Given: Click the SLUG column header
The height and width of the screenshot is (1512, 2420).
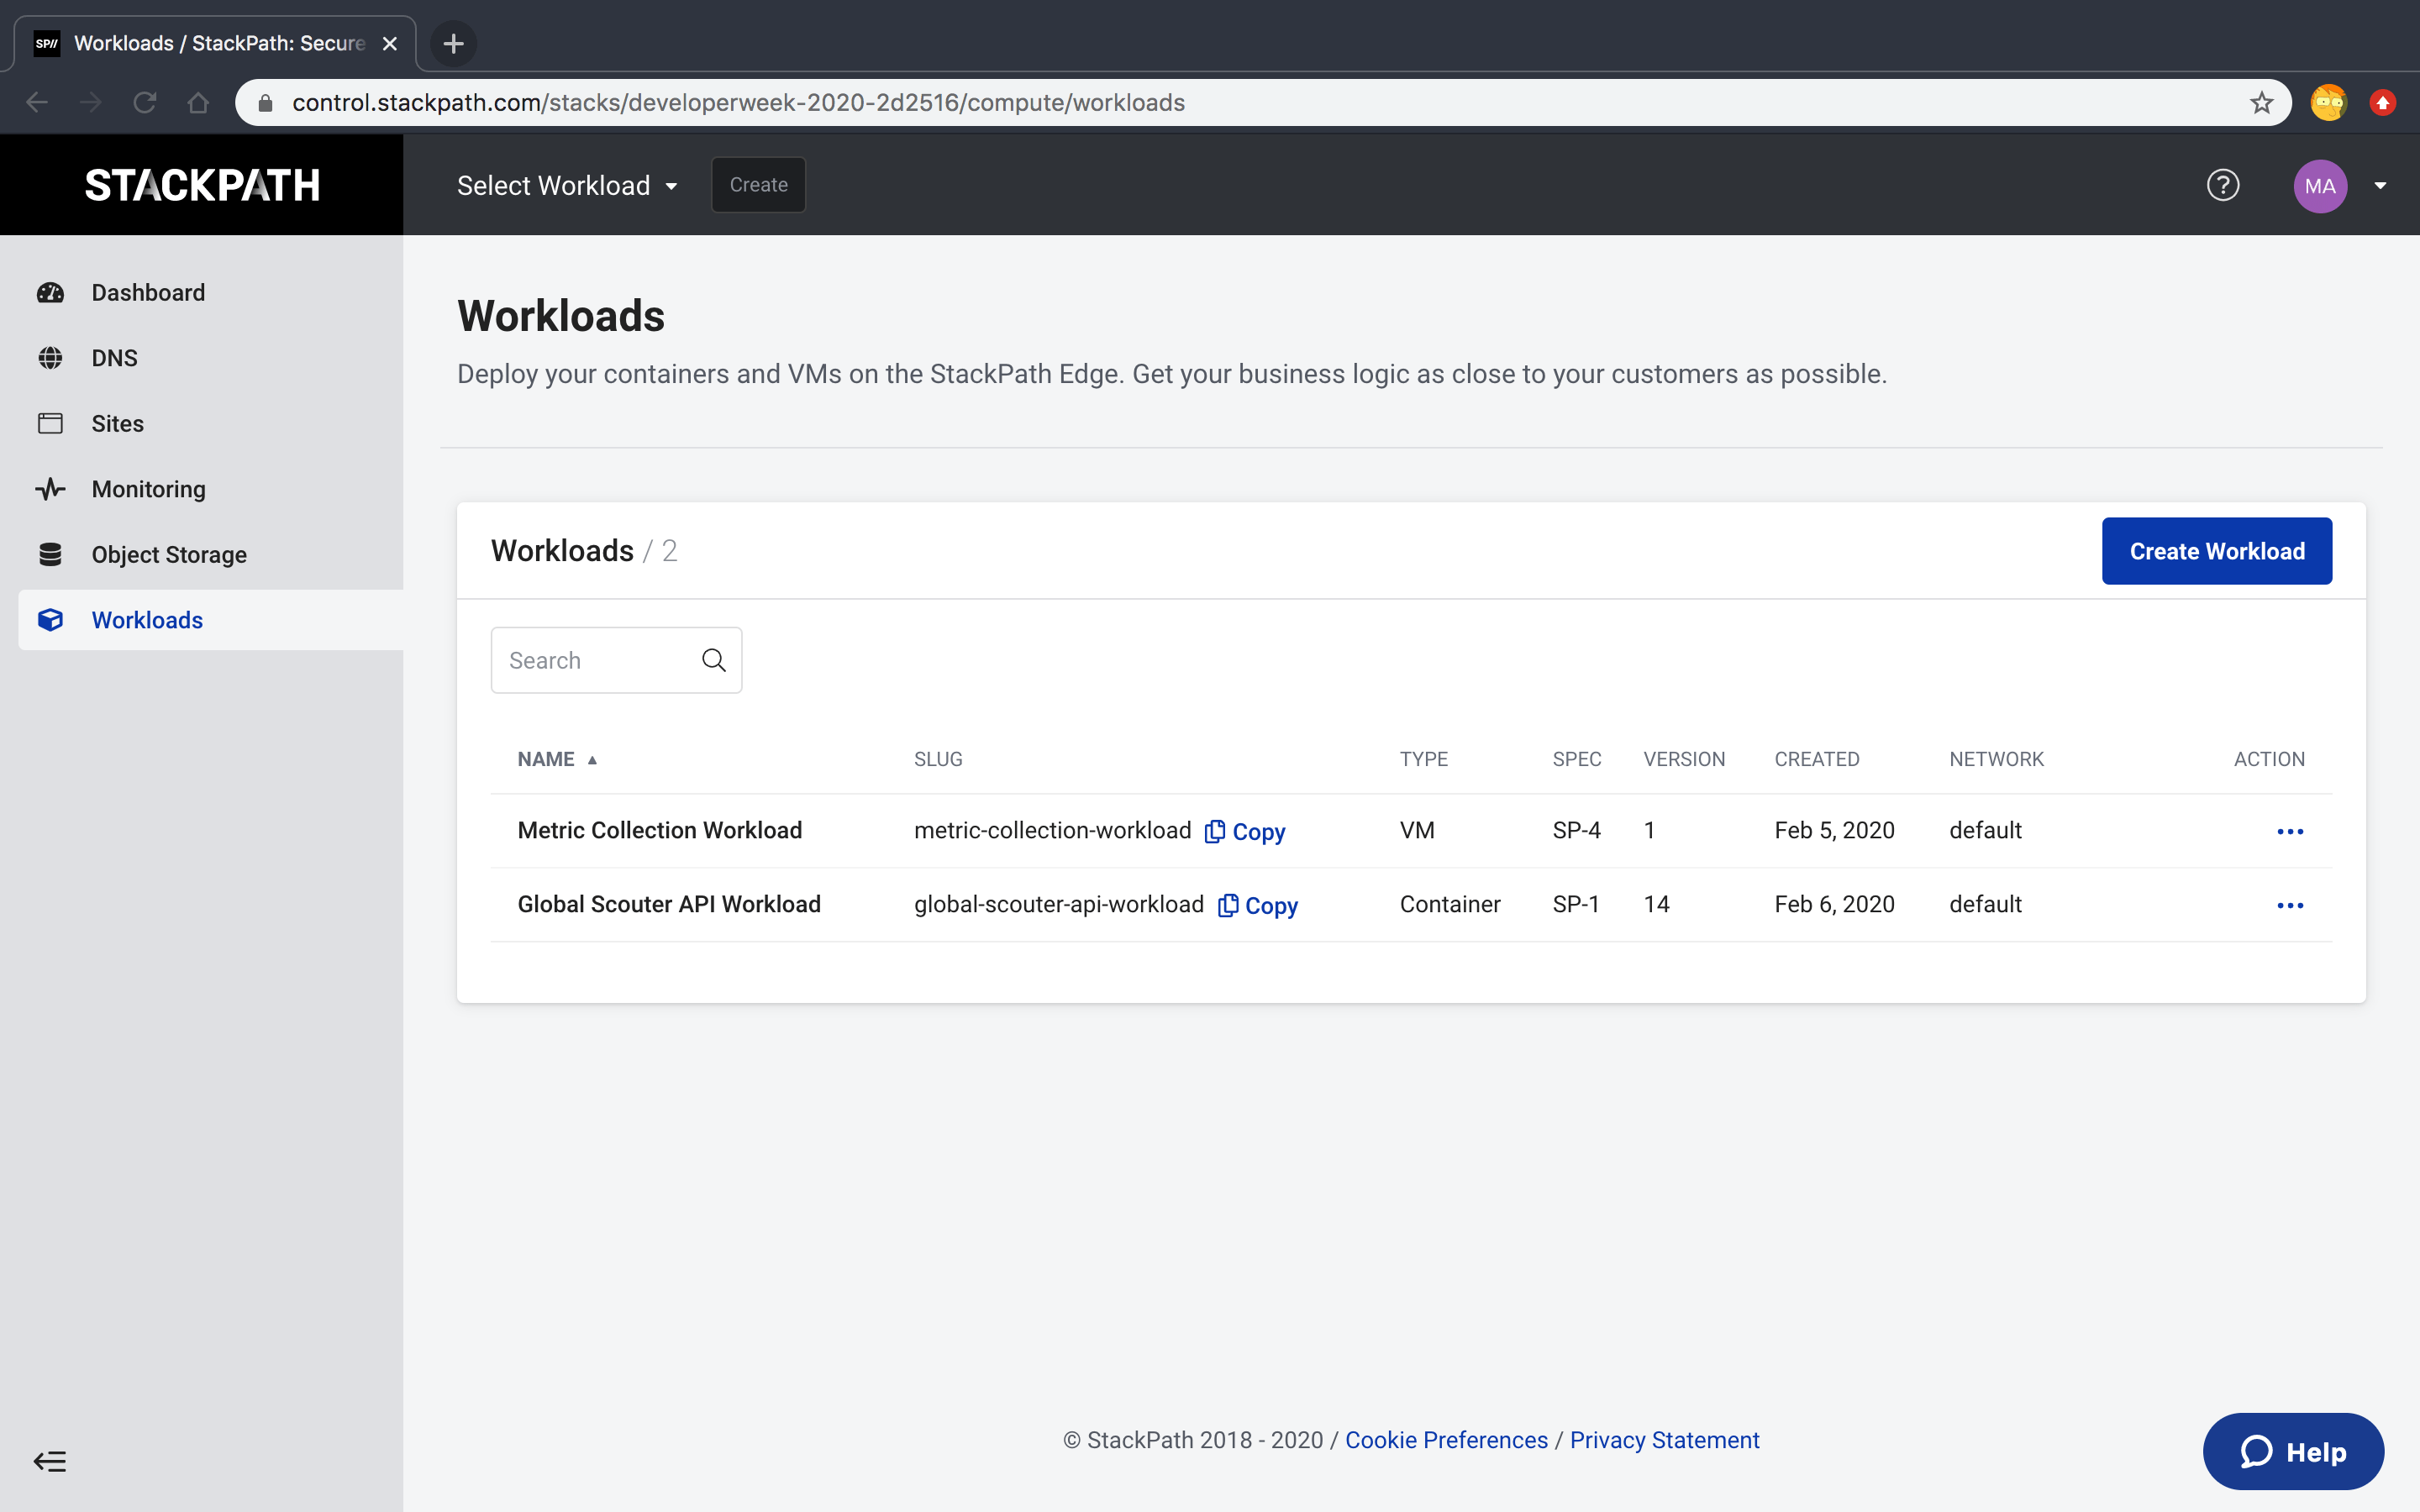Looking at the screenshot, I should (x=938, y=759).
